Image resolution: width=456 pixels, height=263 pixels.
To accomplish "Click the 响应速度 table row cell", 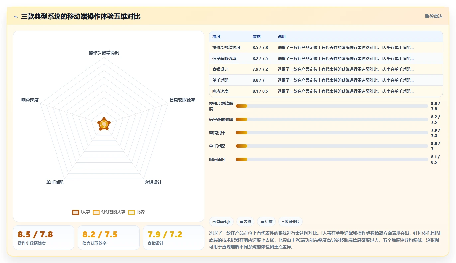I will coord(220,91).
